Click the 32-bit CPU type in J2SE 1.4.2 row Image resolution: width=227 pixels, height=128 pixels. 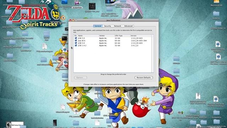pyautogui.click(x=117, y=46)
